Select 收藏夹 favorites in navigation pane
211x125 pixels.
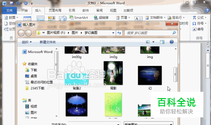click(x=30, y=64)
